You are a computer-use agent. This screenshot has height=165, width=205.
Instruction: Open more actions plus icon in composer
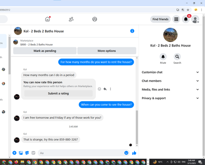tap(14, 153)
